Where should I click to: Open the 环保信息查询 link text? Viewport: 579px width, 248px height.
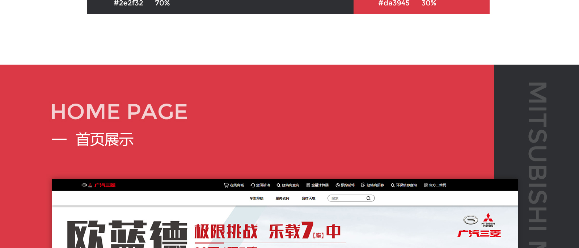pyautogui.click(x=406, y=185)
